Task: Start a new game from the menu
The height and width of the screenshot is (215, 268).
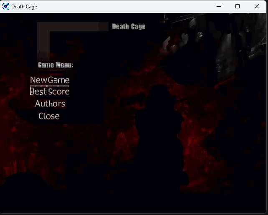Action: (50, 80)
